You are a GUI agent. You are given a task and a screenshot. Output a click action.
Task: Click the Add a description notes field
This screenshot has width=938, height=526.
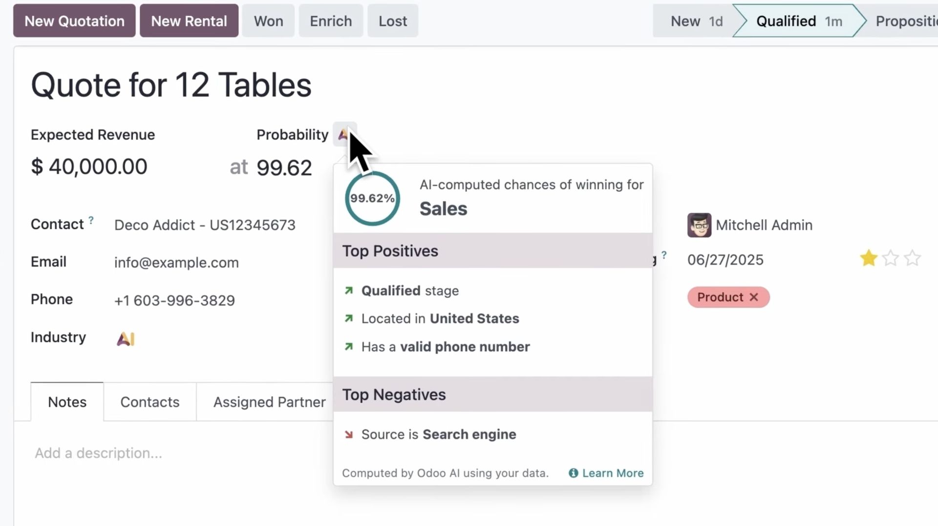(98, 453)
